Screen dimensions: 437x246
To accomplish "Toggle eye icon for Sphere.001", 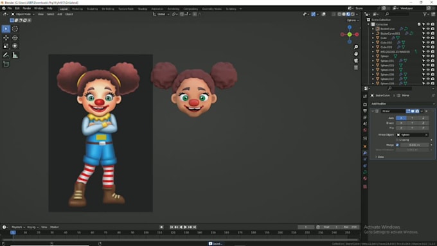I will pyautogui.click(x=428, y=61).
